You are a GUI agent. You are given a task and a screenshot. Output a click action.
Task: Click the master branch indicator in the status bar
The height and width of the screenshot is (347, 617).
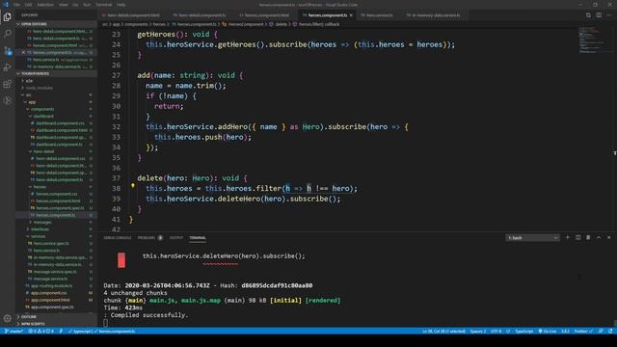click(x=13, y=332)
